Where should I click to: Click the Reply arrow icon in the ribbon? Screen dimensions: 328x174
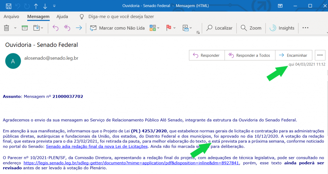click(55, 28)
